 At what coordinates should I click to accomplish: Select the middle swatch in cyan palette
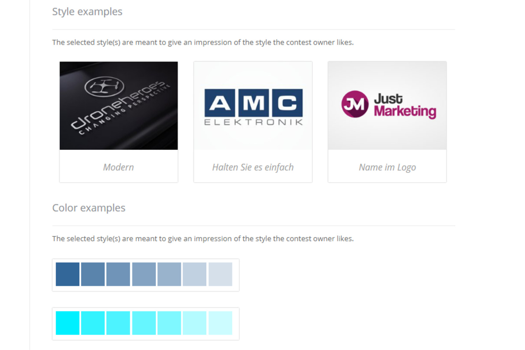tap(144, 323)
